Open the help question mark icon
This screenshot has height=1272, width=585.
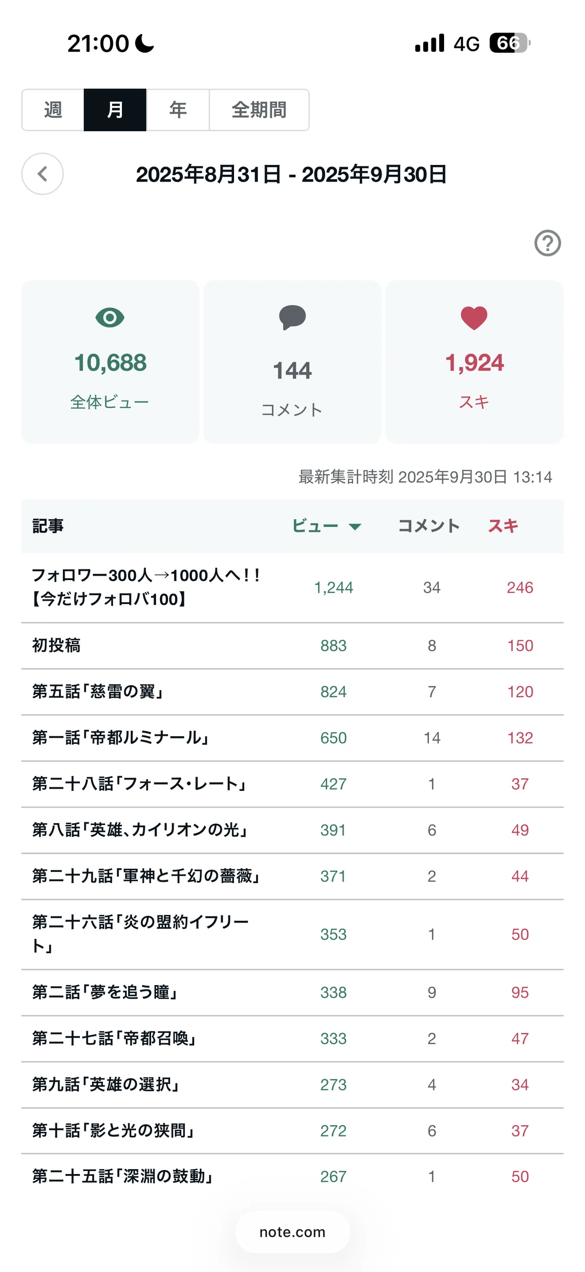coord(547,243)
